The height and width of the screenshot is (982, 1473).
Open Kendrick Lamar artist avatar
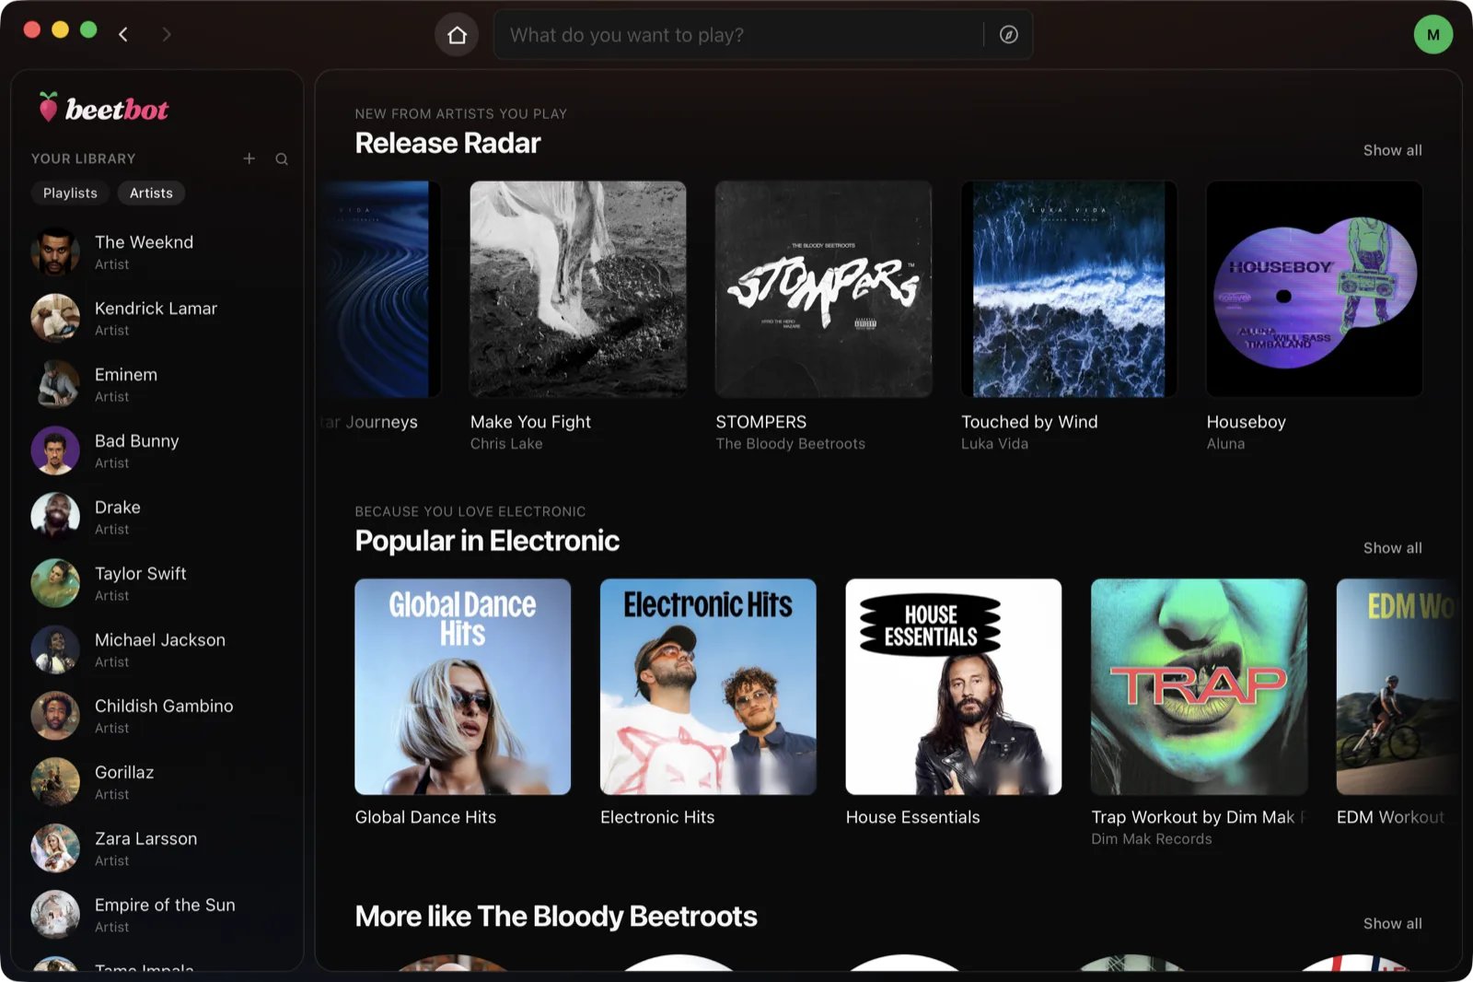point(55,318)
